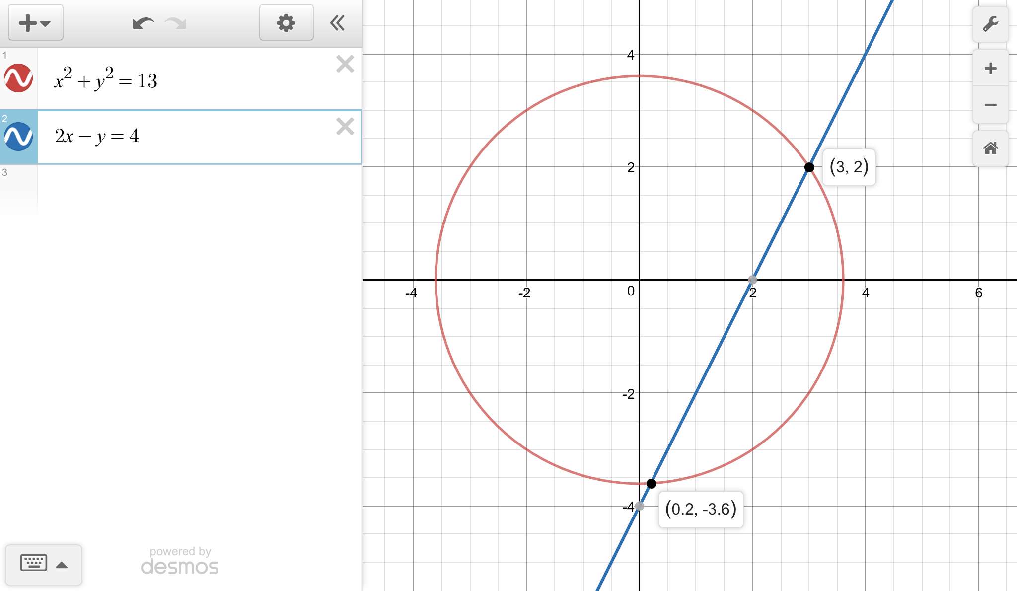Delete the 2x − y = 4 expression

pos(345,127)
